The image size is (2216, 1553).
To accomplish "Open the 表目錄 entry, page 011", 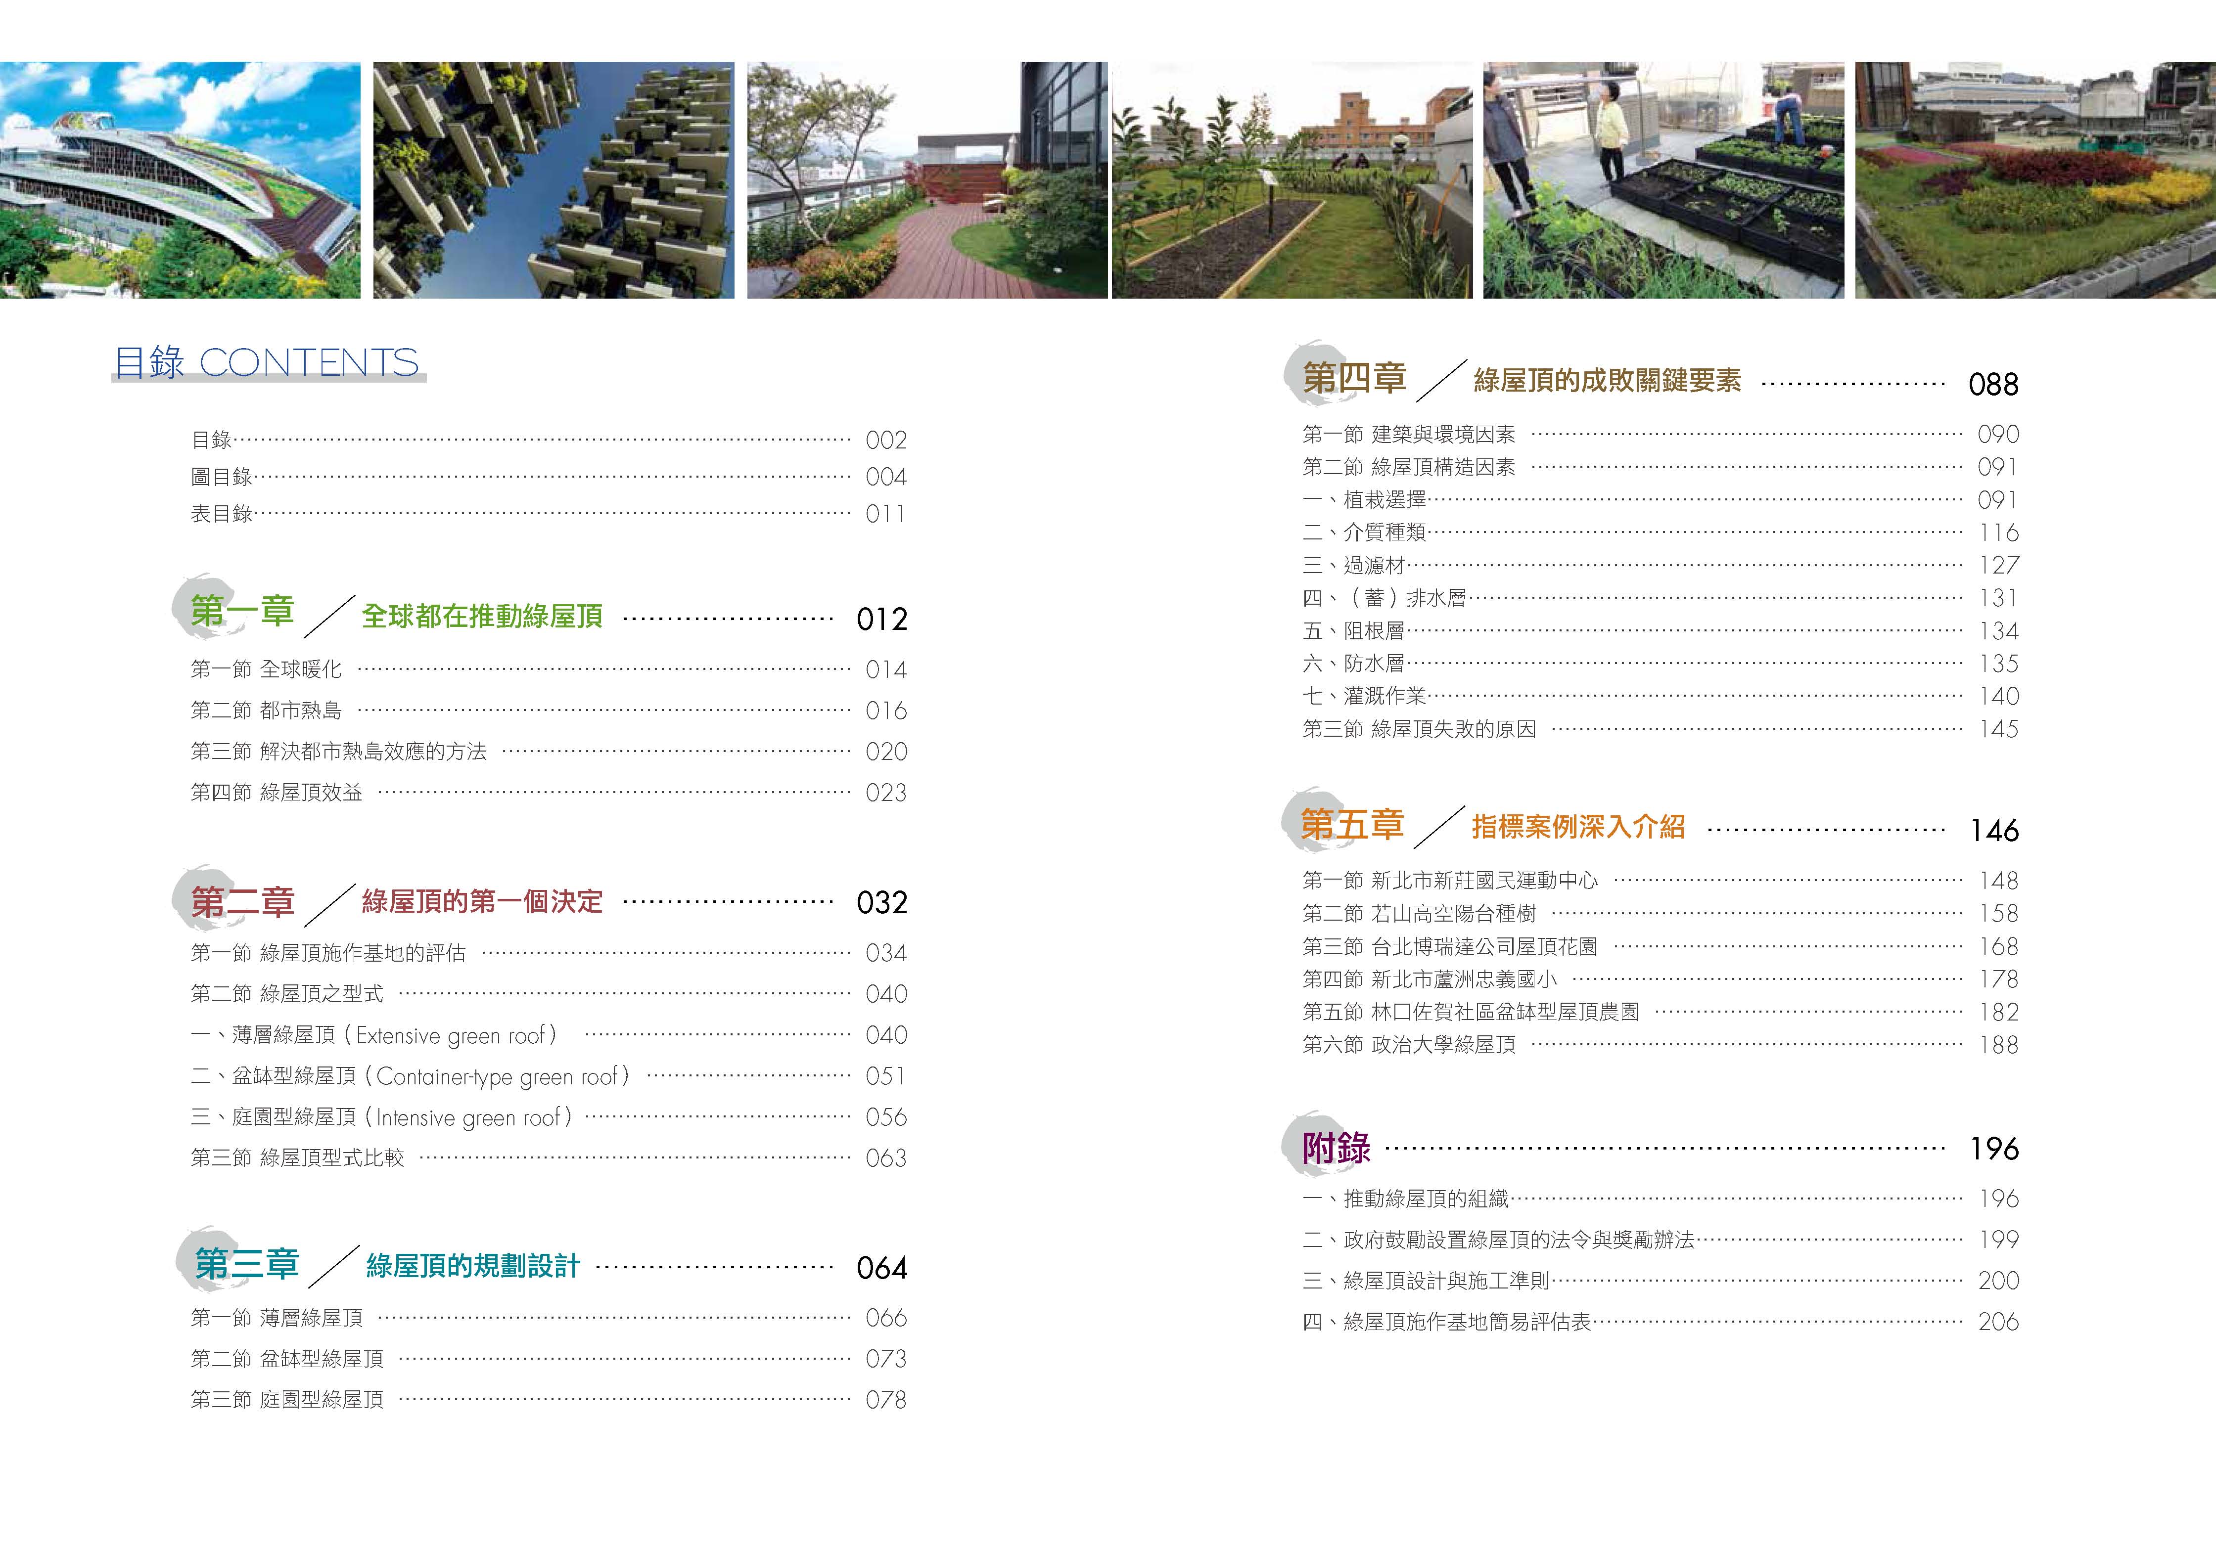I will pyautogui.click(x=548, y=513).
